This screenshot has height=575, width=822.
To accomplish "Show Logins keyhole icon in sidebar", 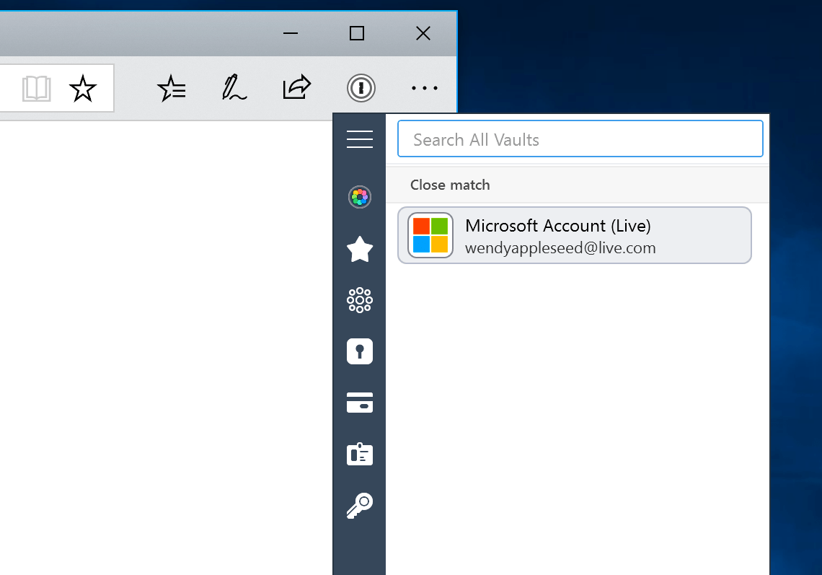I will click(x=360, y=351).
